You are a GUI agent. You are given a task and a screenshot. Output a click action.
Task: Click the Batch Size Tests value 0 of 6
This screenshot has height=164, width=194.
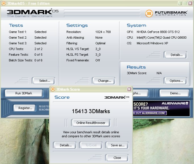(38, 60)
